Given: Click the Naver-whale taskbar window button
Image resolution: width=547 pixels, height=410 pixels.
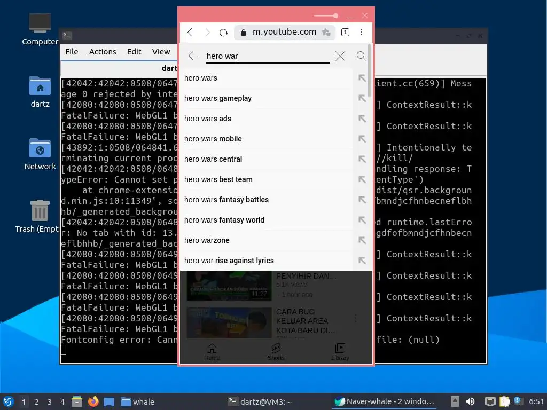Looking at the screenshot, I should [x=385, y=401].
